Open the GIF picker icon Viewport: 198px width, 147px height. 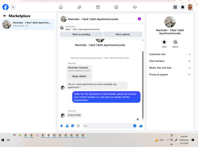click(x=78, y=126)
